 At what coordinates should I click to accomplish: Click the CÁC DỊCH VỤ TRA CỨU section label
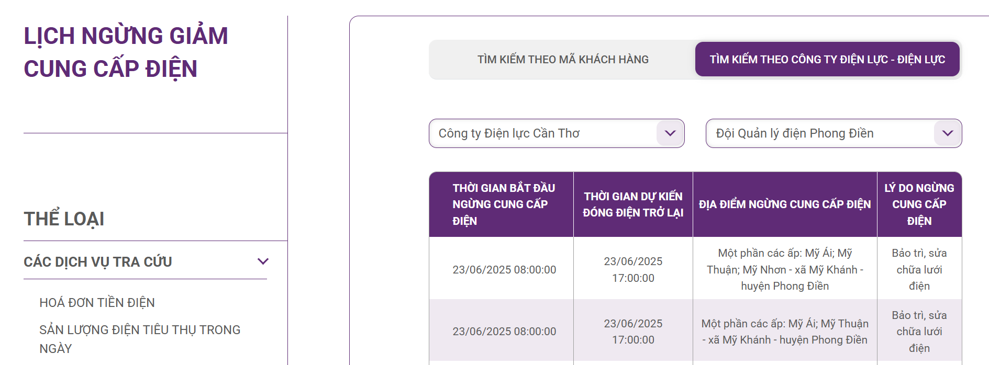tap(98, 261)
